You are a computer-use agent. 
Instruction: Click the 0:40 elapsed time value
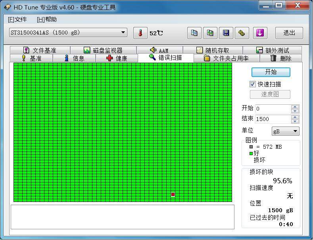point(286,224)
